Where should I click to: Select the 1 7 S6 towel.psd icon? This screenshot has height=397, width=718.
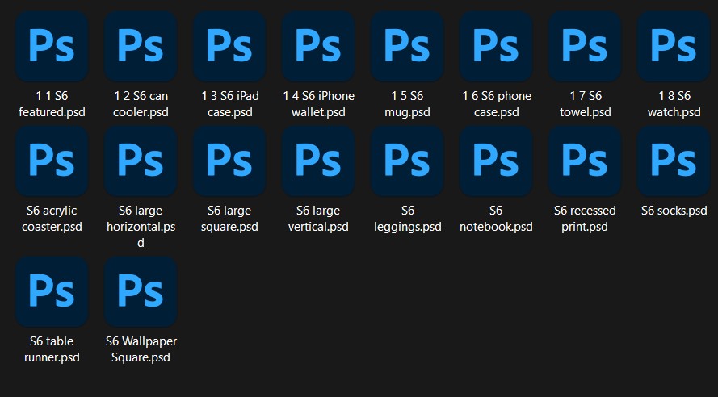[585, 46]
